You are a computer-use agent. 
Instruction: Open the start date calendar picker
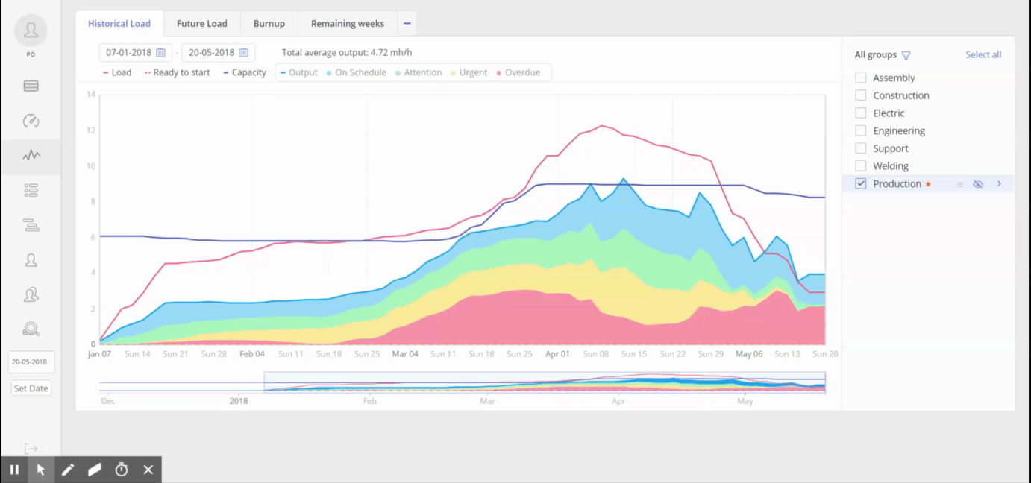(x=160, y=53)
